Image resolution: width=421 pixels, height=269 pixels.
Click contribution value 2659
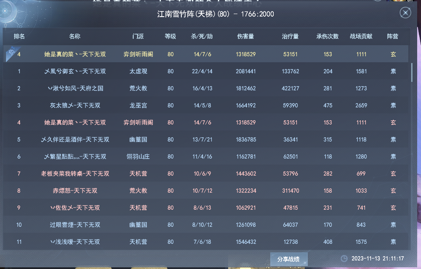361,105
